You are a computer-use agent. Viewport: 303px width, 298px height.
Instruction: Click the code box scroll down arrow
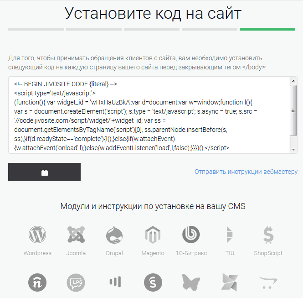point(293,149)
